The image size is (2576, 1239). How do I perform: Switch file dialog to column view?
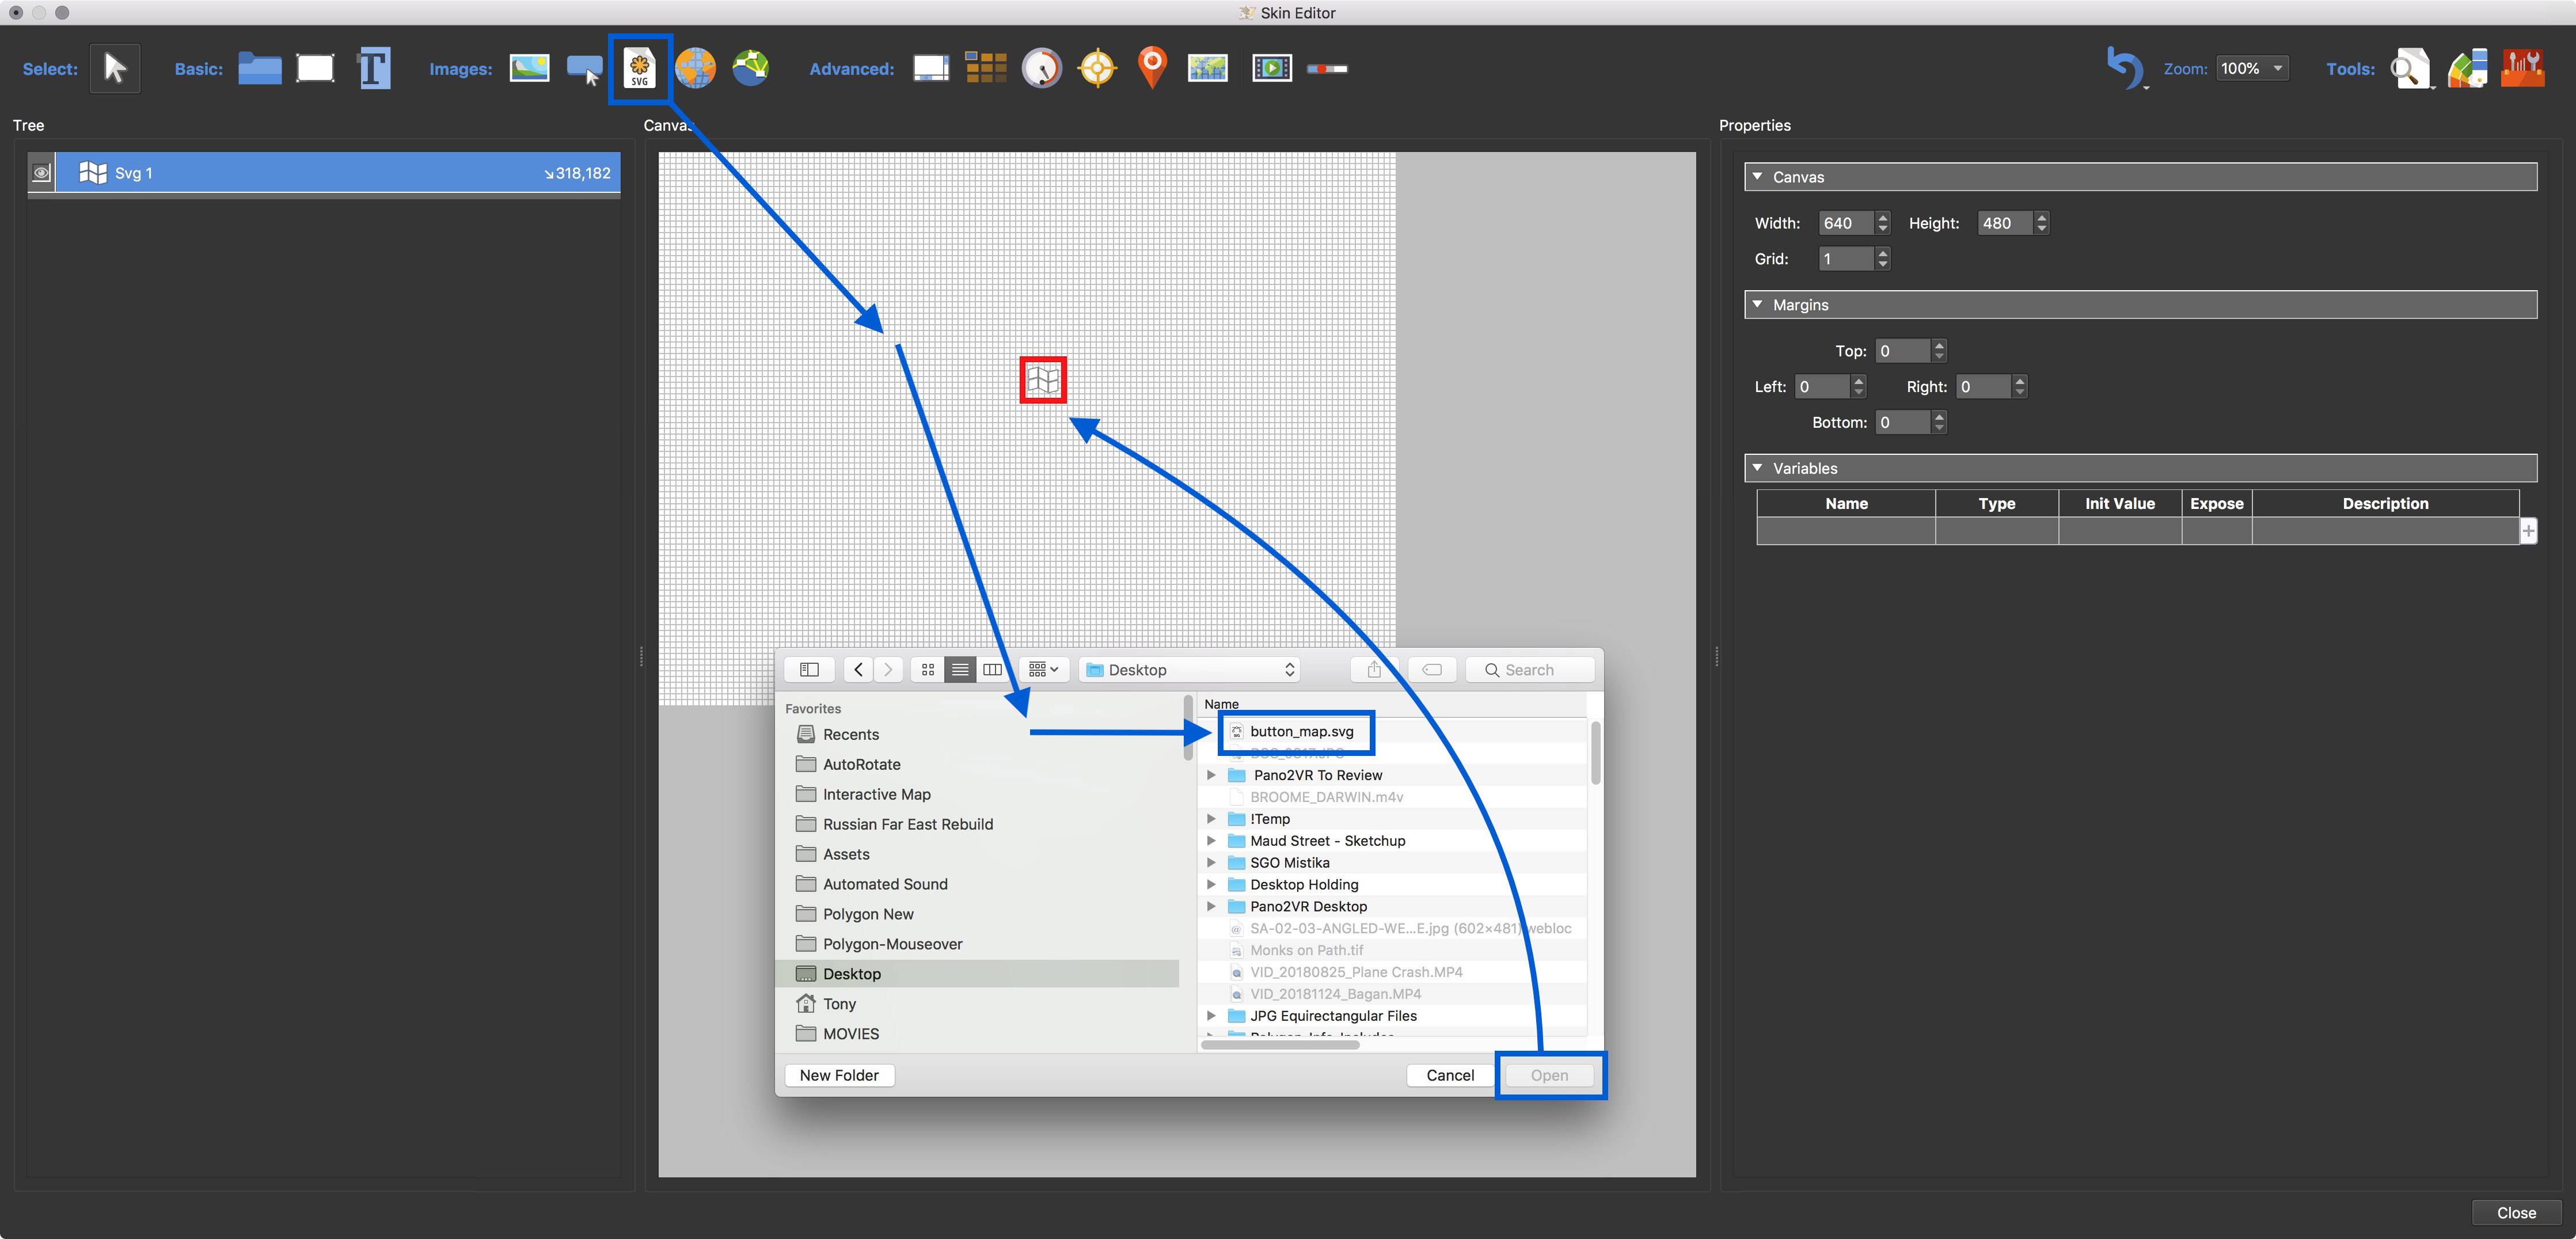992,670
